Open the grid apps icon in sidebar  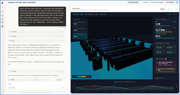point(2,26)
